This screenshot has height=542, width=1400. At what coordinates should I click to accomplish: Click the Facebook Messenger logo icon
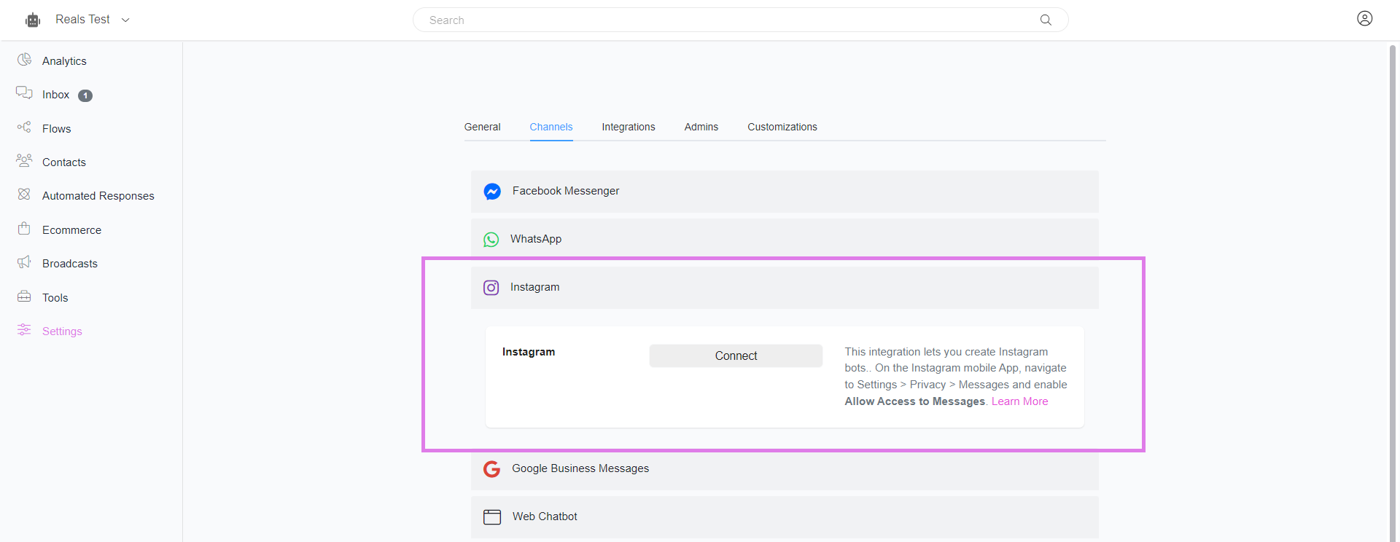click(x=492, y=192)
